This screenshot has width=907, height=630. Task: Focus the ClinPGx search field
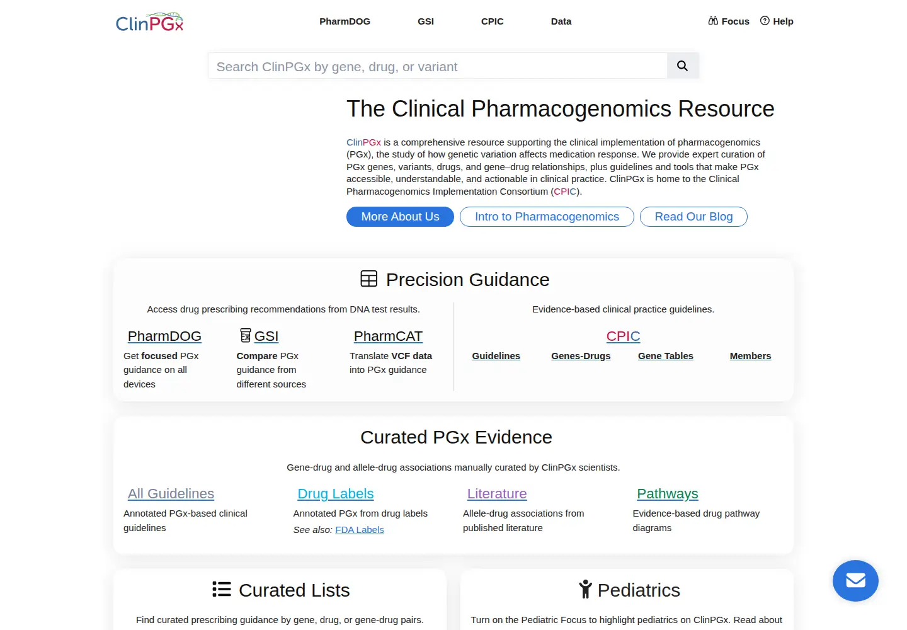437,66
